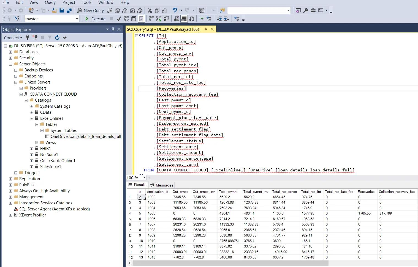Click the Properties wrench icon

(x=306, y=10)
